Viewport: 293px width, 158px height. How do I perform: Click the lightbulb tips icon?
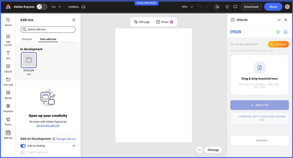tap(227, 7)
